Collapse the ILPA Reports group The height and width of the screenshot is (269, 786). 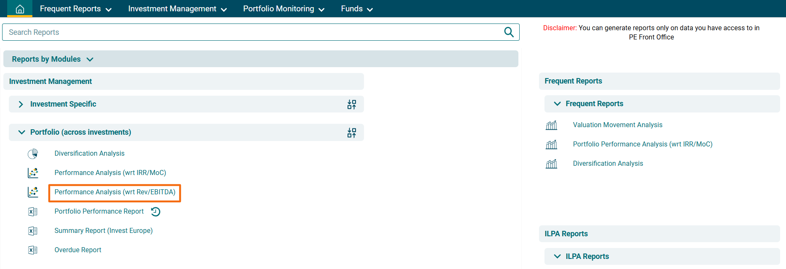point(557,256)
